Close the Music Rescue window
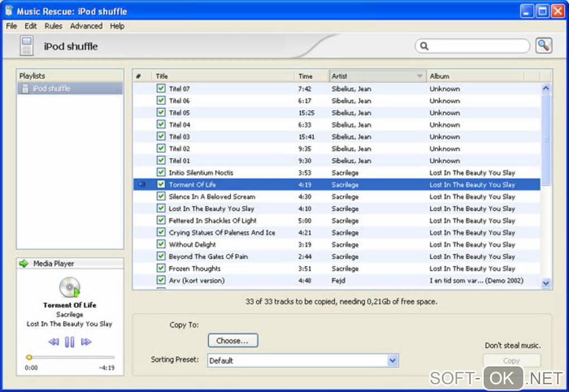This screenshot has height=392, width=569. point(558,11)
